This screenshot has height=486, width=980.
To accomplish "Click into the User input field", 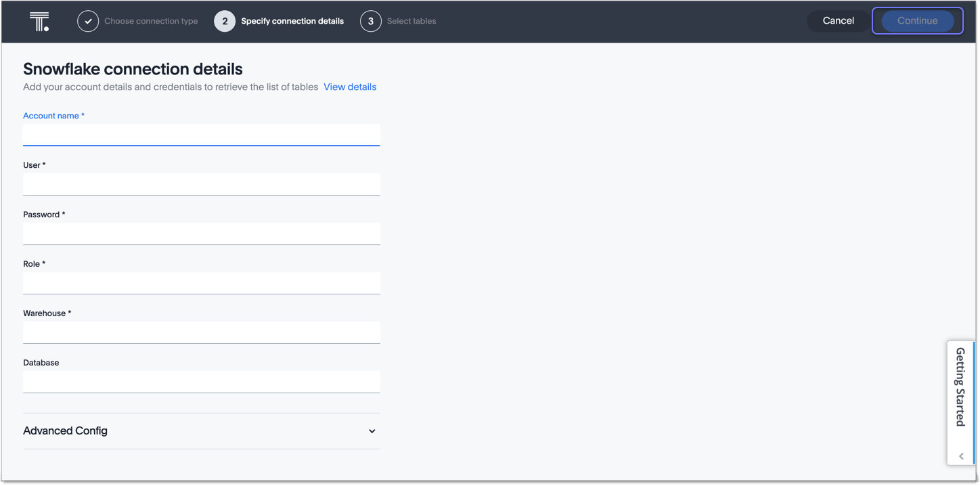I will [x=201, y=184].
